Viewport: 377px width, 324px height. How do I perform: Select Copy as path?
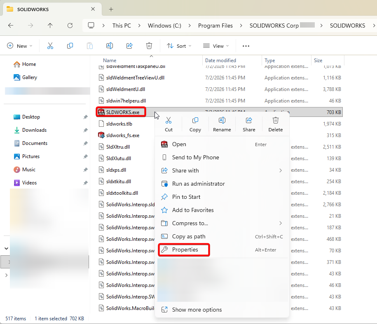coord(222,237)
